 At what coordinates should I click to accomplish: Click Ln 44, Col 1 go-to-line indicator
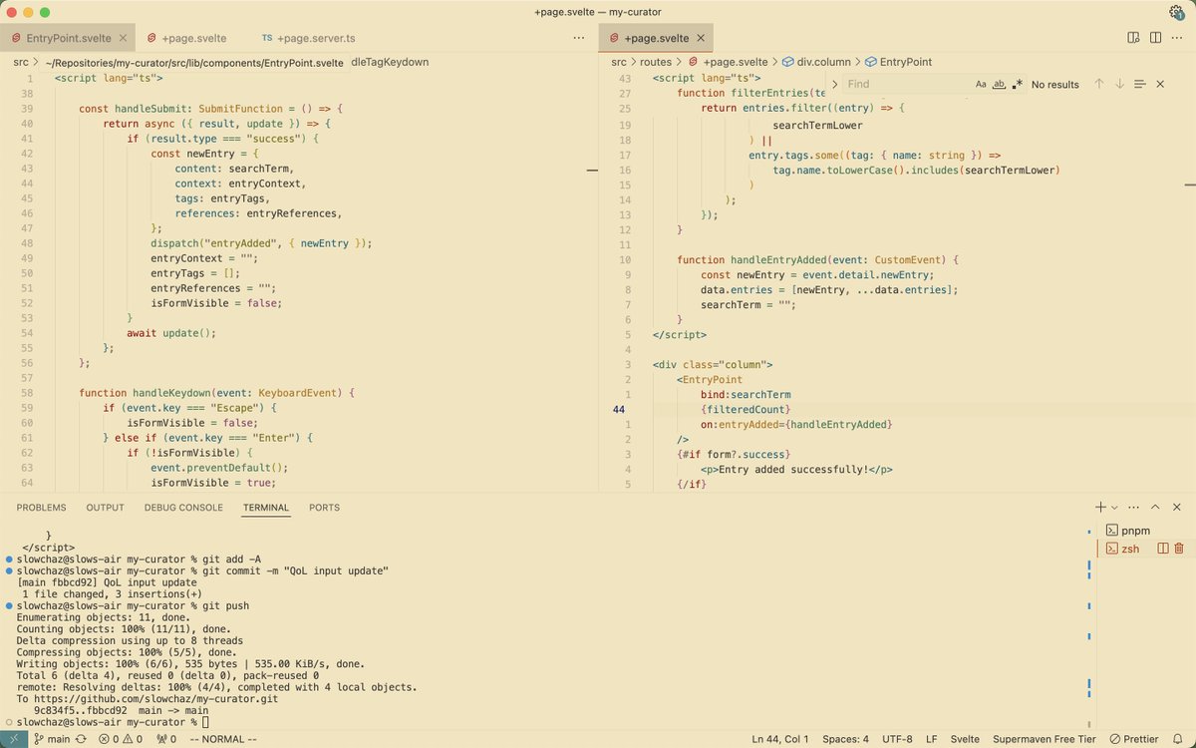(x=782, y=739)
